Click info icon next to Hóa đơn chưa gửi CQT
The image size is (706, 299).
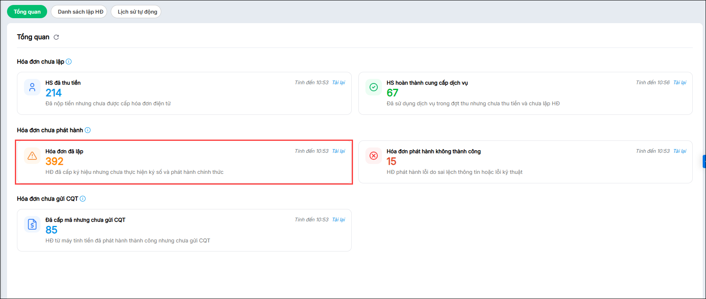coord(83,199)
